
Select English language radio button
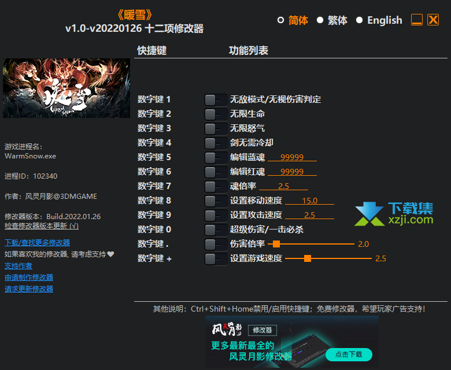pyautogui.click(x=359, y=20)
